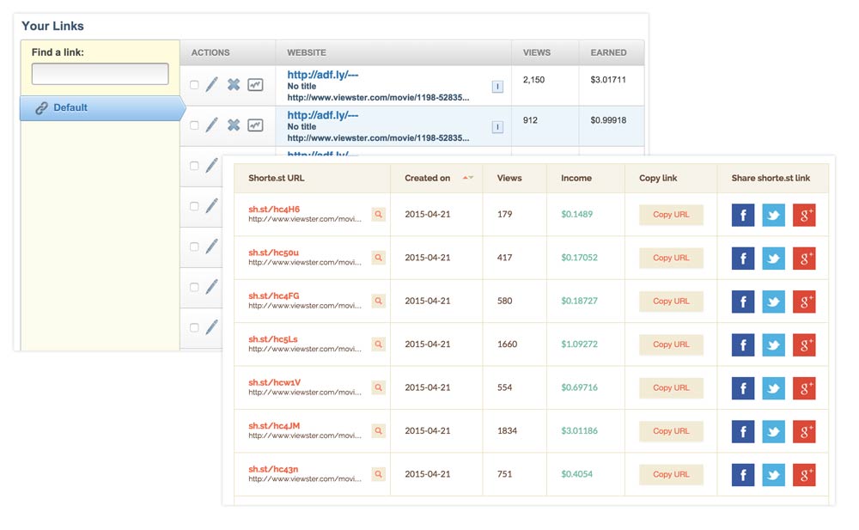
Task: Click the Find a link search field
Action: [100, 74]
